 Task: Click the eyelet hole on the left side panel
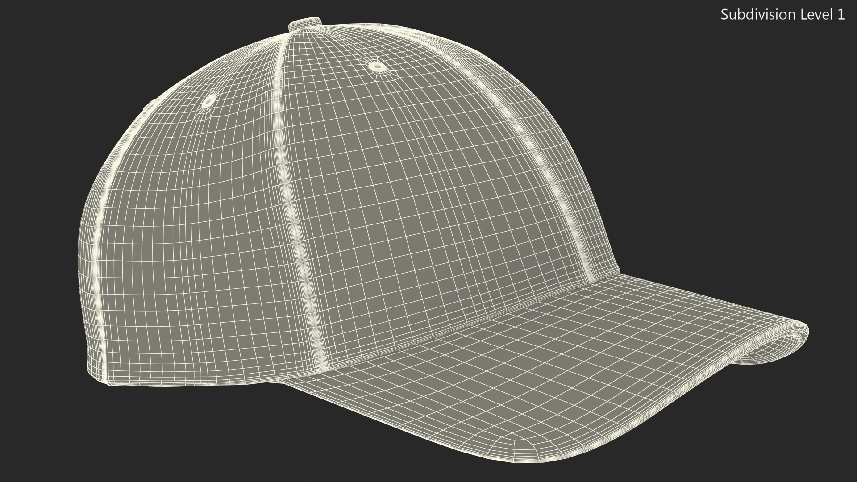(208, 102)
